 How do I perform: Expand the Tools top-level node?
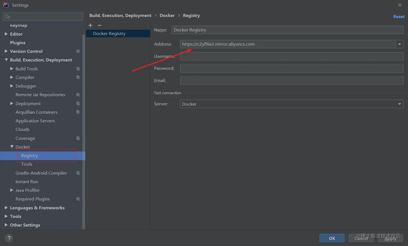[x=6, y=216]
